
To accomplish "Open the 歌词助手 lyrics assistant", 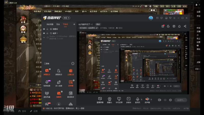I will [x=71, y=94].
